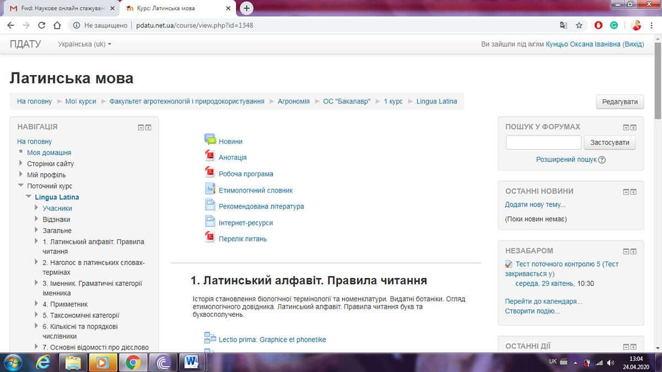Viewport: 662px width, 372px height.
Task: Hide the Останні новини block
Action: point(626,192)
